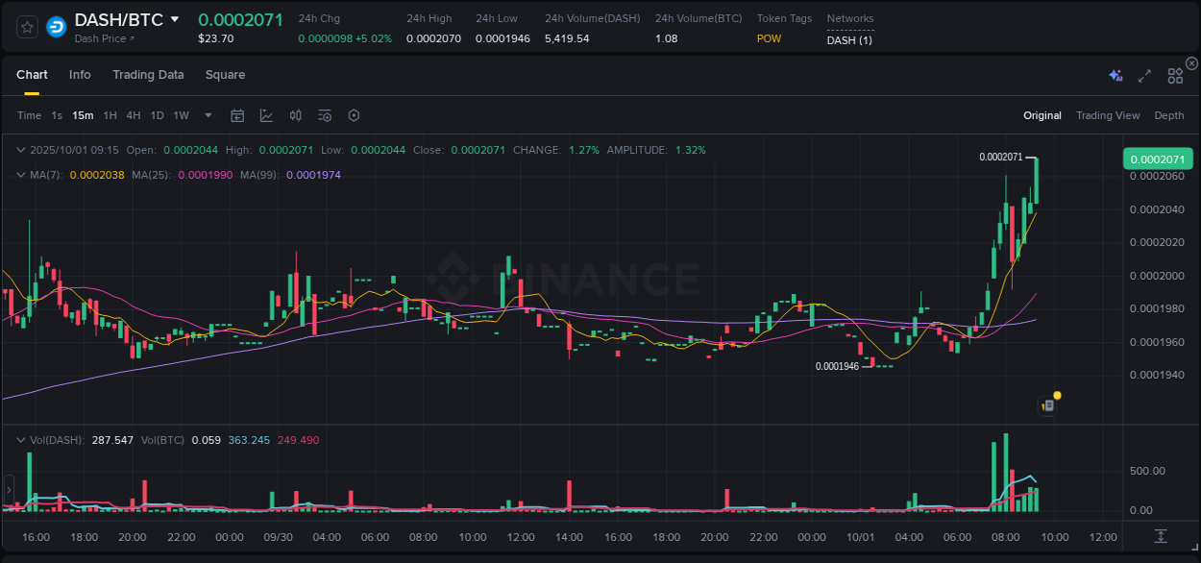Open the widgets layout icon

[x=1175, y=74]
